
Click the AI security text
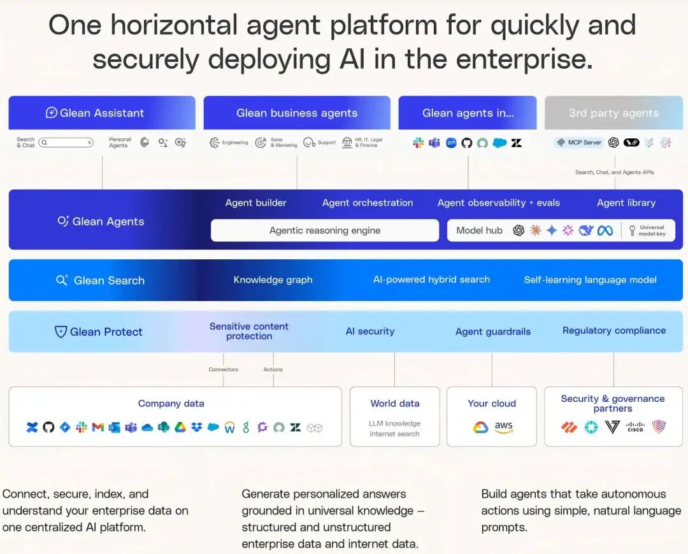[370, 331]
